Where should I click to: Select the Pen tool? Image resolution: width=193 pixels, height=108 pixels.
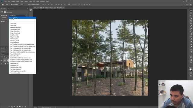point(191,49)
